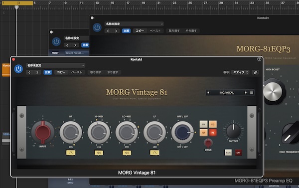Go to previous setting in MORG-81EQP3 window
Image resolution: width=299 pixels, height=188 pixels.
(x=108, y=31)
